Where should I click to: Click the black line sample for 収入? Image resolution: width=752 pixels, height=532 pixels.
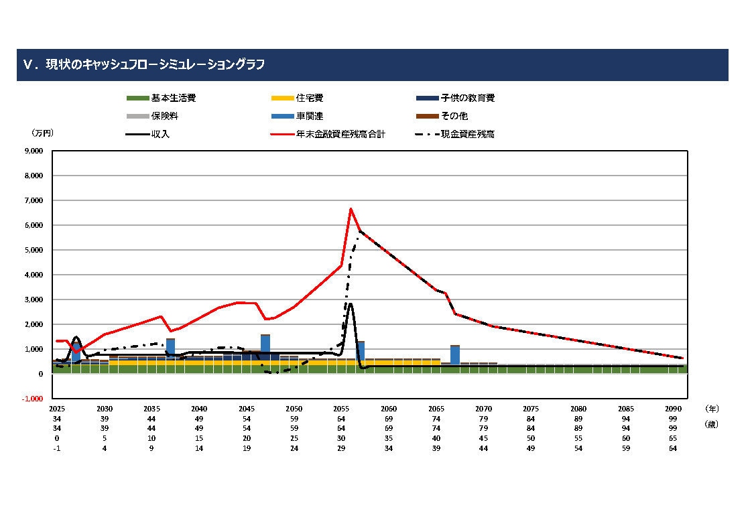click(137, 134)
